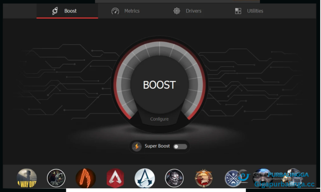The image size is (321, 192).
Task: Click the A Way Out game icon
Action: [27, 178]
